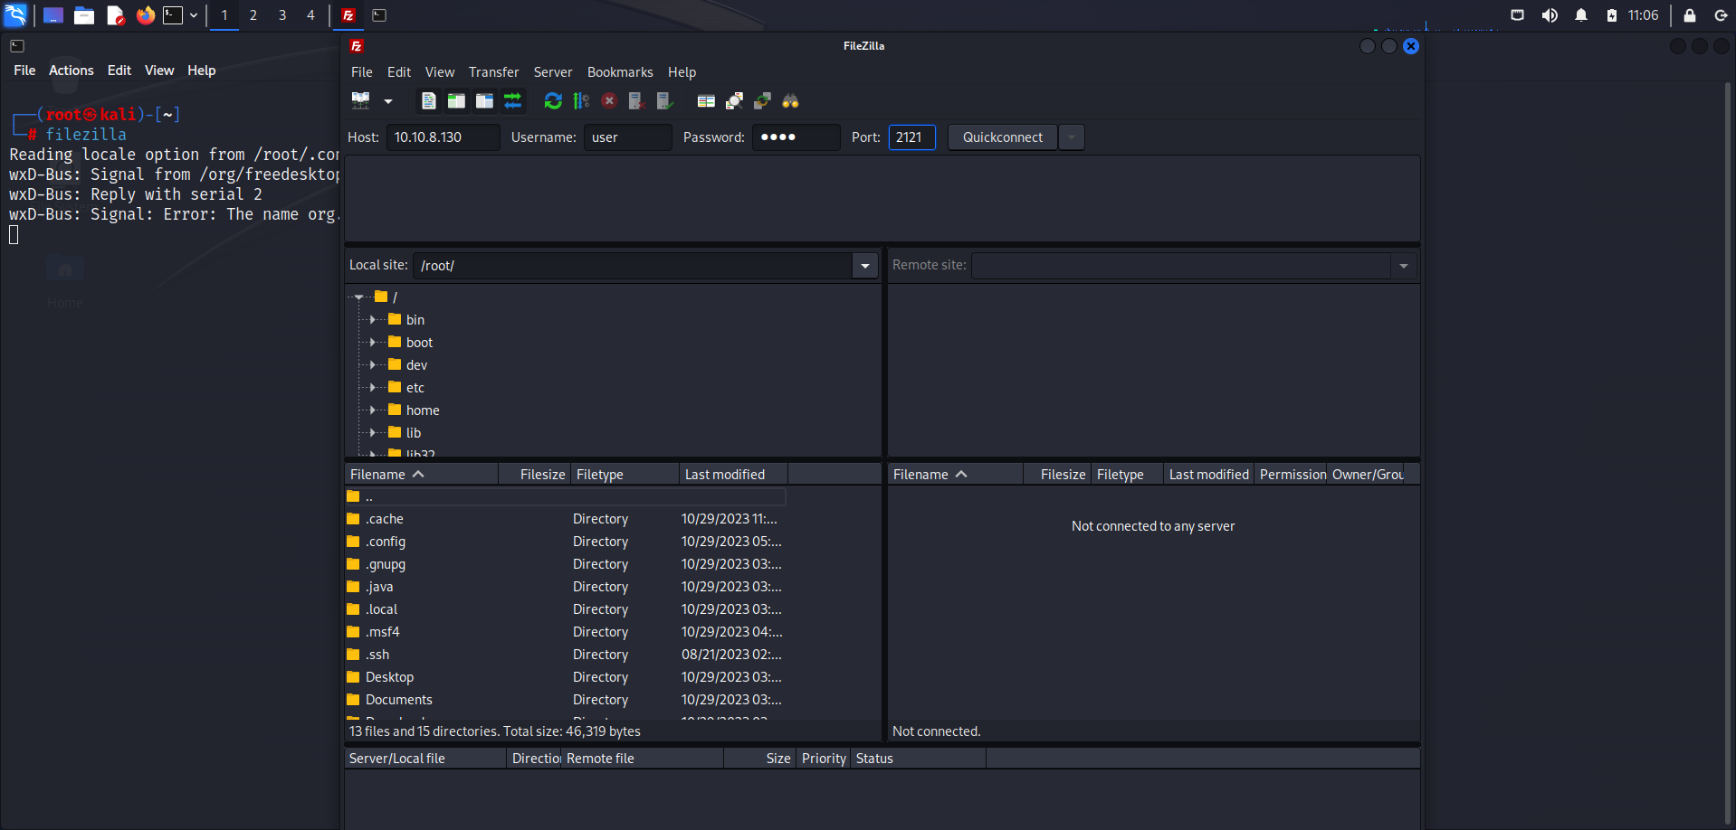Expand the home folder in tree
The image size is (1736, 830).
point(372,410)
